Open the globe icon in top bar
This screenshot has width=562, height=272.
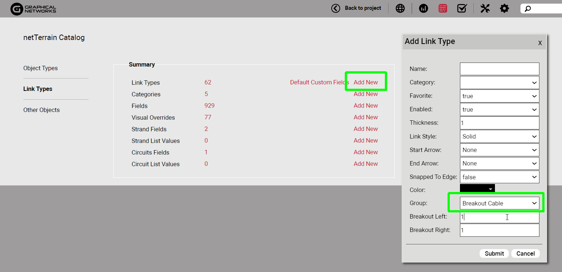pyautogui.click(x=400, y=8)
